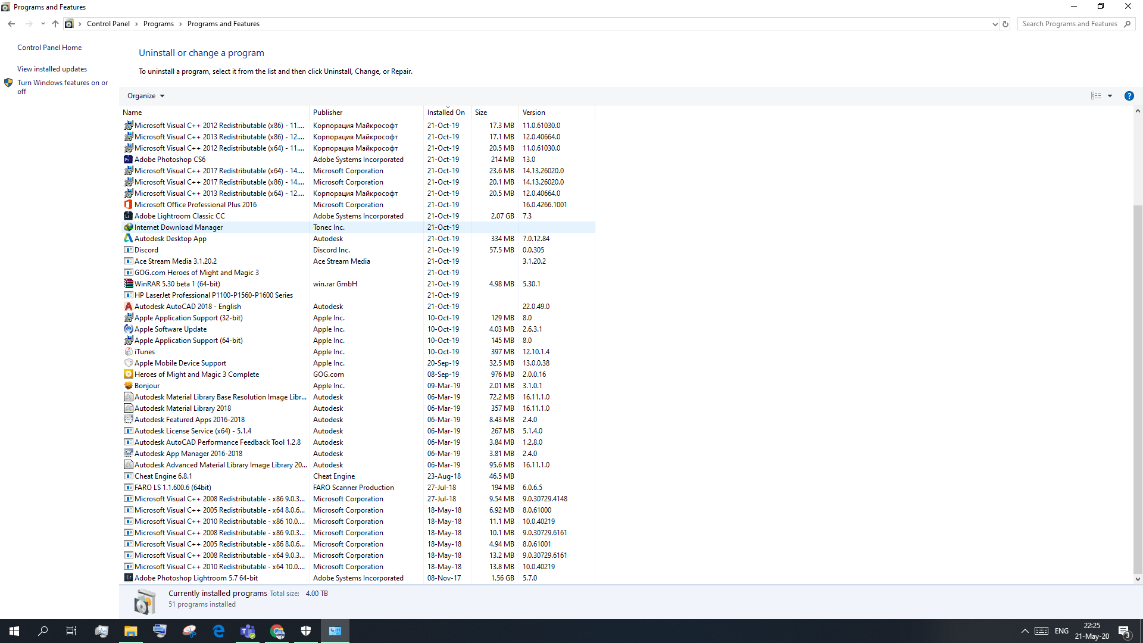Viewport: 1143px width, 643px height.
Task: Click the scrollbar down arrow of the program list
Action: 1138,579
